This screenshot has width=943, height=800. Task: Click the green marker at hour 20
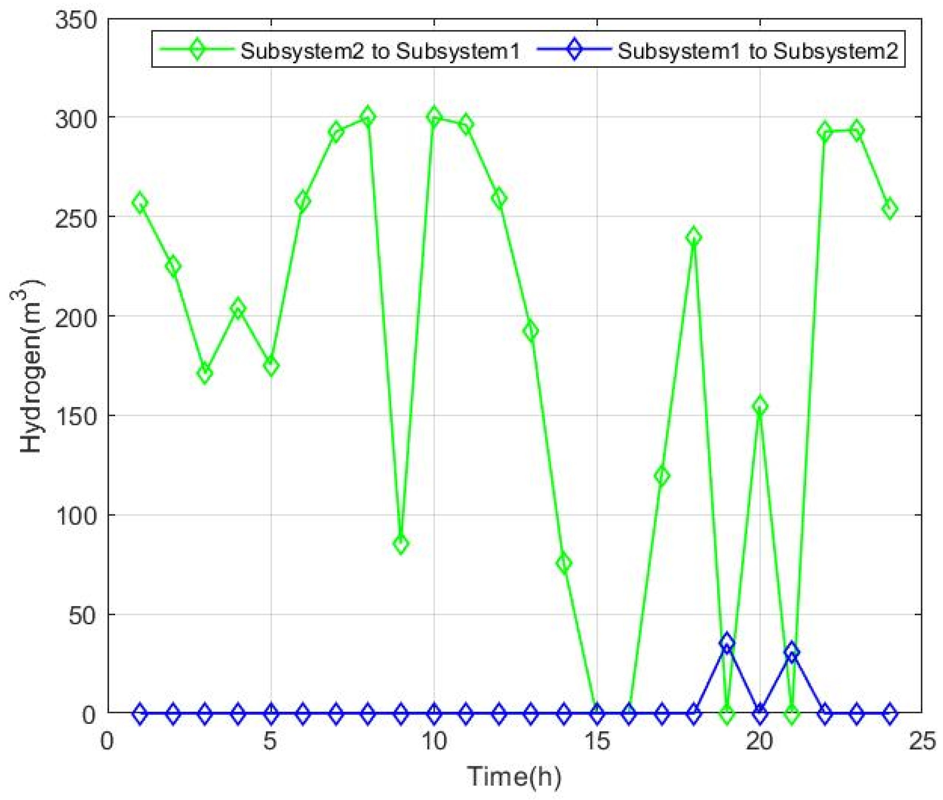click(760, 406)
